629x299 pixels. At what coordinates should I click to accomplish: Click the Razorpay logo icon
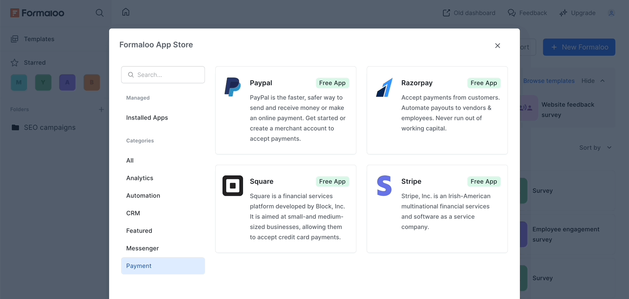coord(384,87)
